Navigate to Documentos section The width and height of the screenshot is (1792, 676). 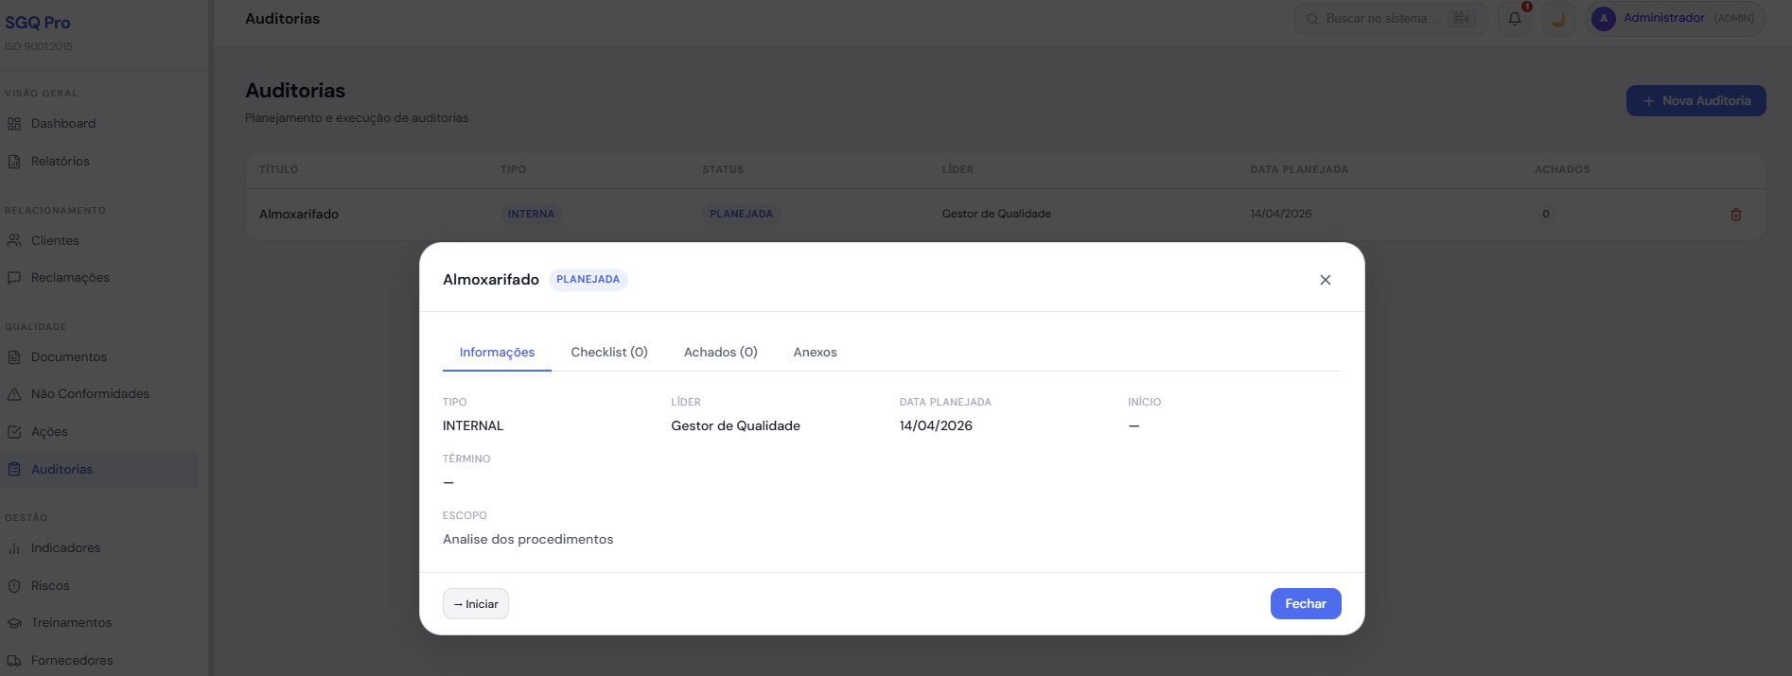68,357
